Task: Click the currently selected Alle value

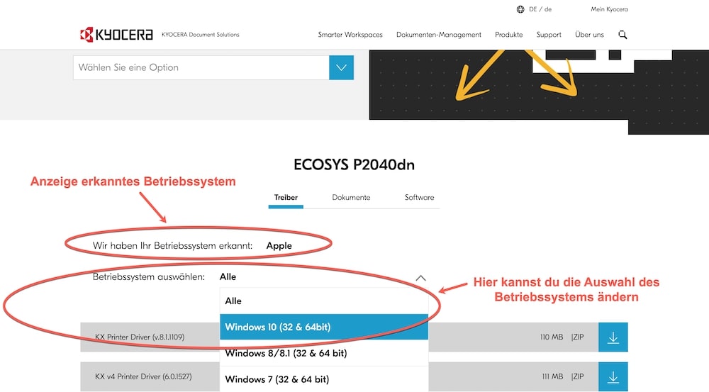Action: pyautogui.click(x=228, y=276)
